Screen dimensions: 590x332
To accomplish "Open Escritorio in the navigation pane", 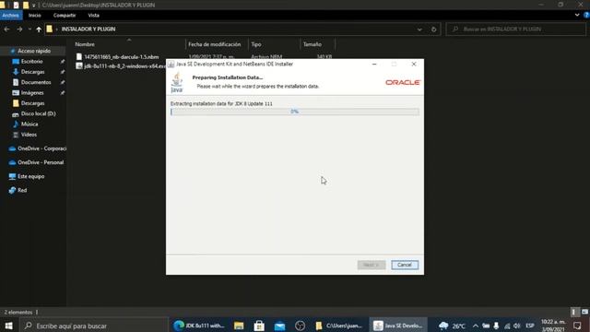I will [32, 62].
